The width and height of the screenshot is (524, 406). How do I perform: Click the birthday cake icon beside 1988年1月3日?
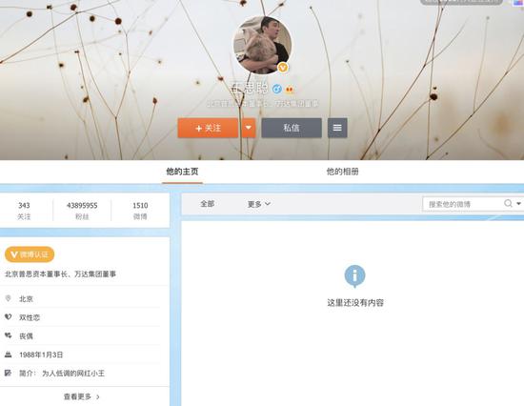point(8,355)
